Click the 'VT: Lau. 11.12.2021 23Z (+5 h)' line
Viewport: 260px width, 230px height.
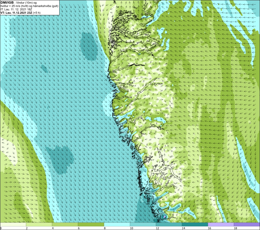[20, 12]
